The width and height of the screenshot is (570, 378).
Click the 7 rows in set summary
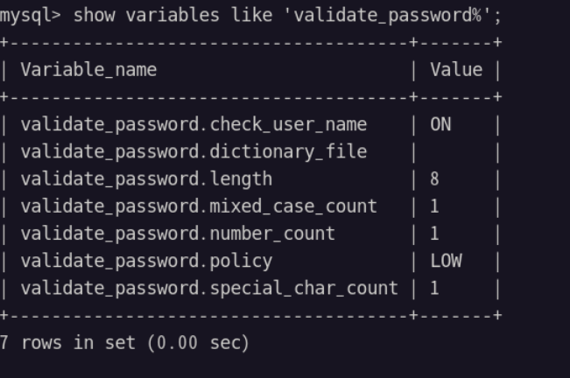click(x=124, y=343)
